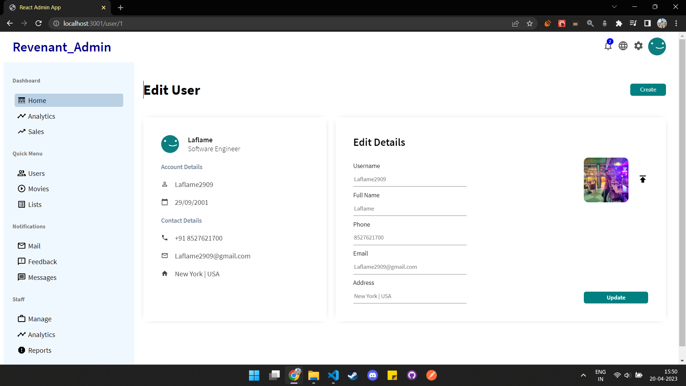Click the Username input field
Screen dimensions: 686x386
coord(409,179)
